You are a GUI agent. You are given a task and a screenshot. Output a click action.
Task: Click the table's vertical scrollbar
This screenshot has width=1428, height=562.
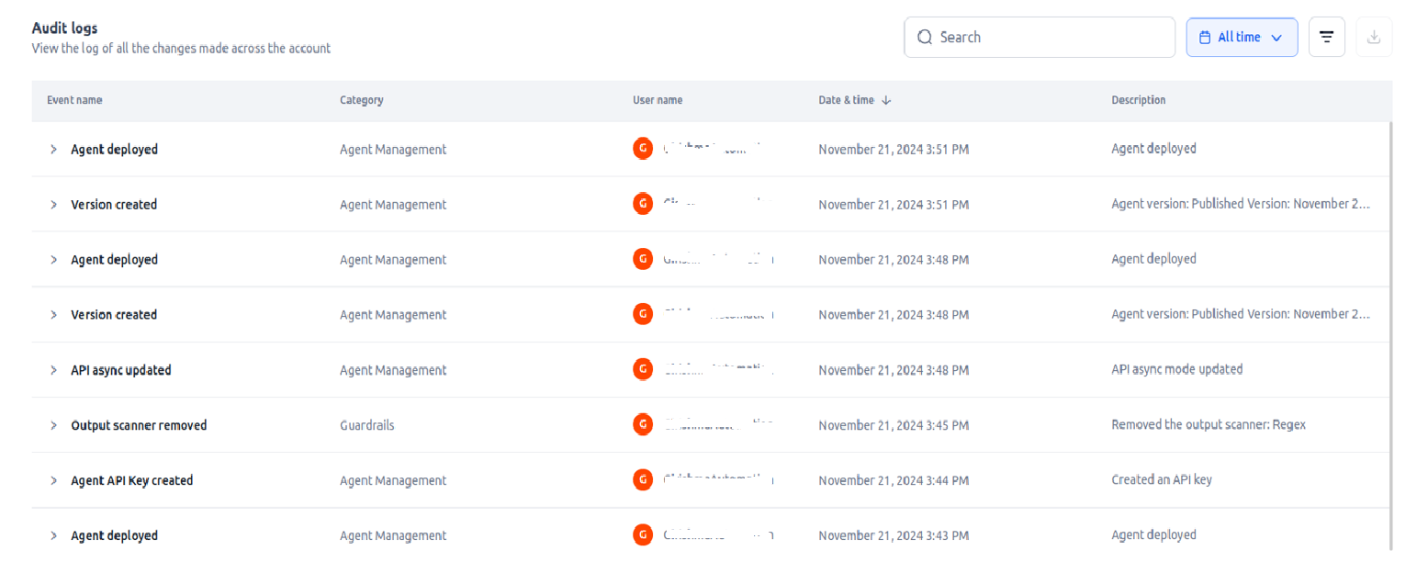point(1391,331)
